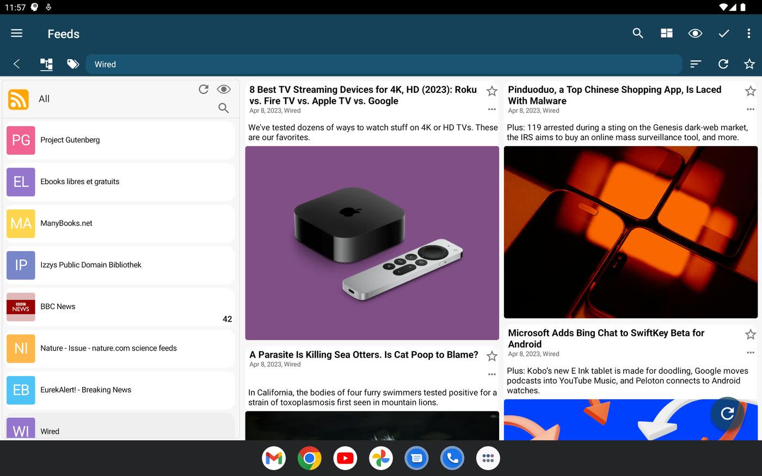Go back with the left chevron
Screen dimensions: 762x476
[17, 64]
